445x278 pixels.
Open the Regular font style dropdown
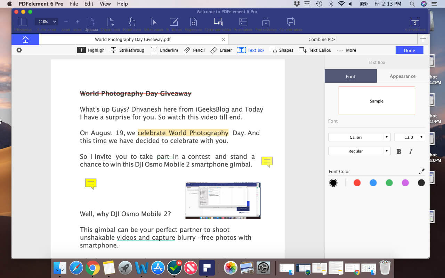tap(359, 151)
